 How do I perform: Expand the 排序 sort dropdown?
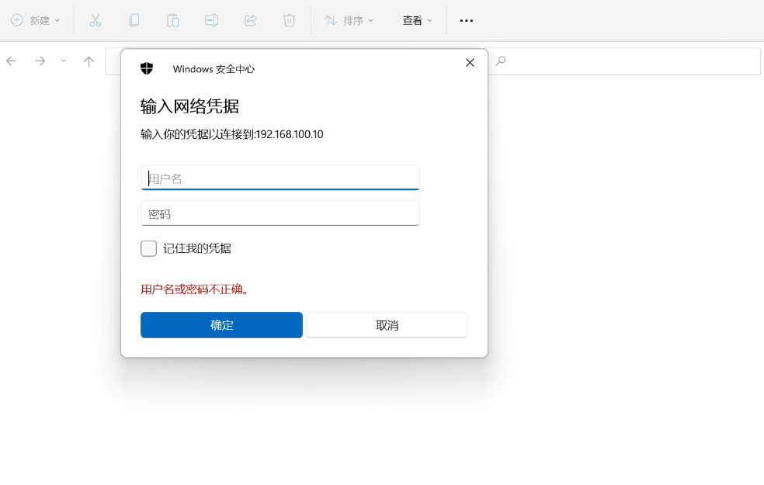coord(349,21)
